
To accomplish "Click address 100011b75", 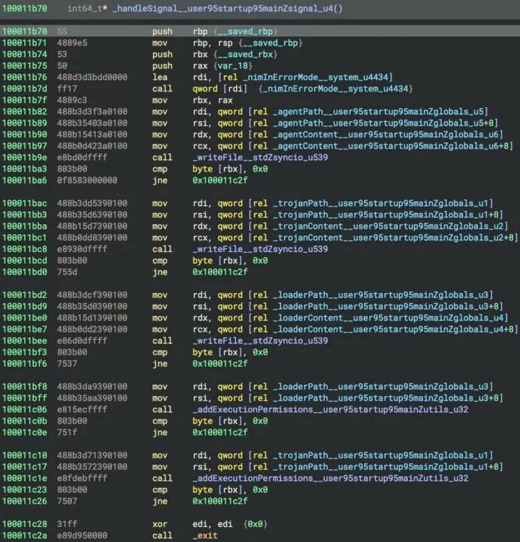I will tap(25, 66).
